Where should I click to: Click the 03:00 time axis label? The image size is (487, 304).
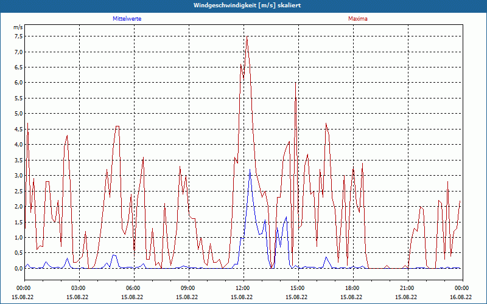coord(77,288)
